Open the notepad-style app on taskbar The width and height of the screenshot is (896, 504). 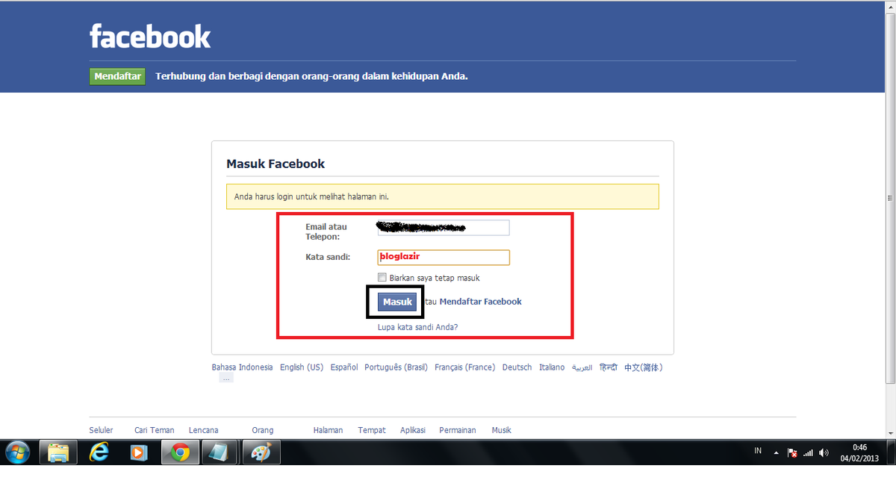pos(220,452)
